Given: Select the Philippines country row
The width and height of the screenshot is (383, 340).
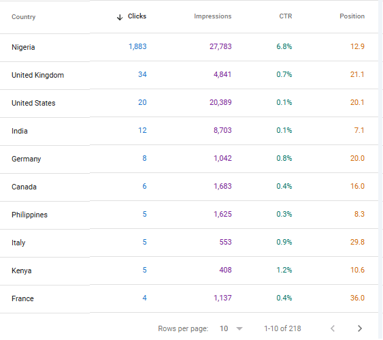Looking at the screenshot, I should point(189,215).
